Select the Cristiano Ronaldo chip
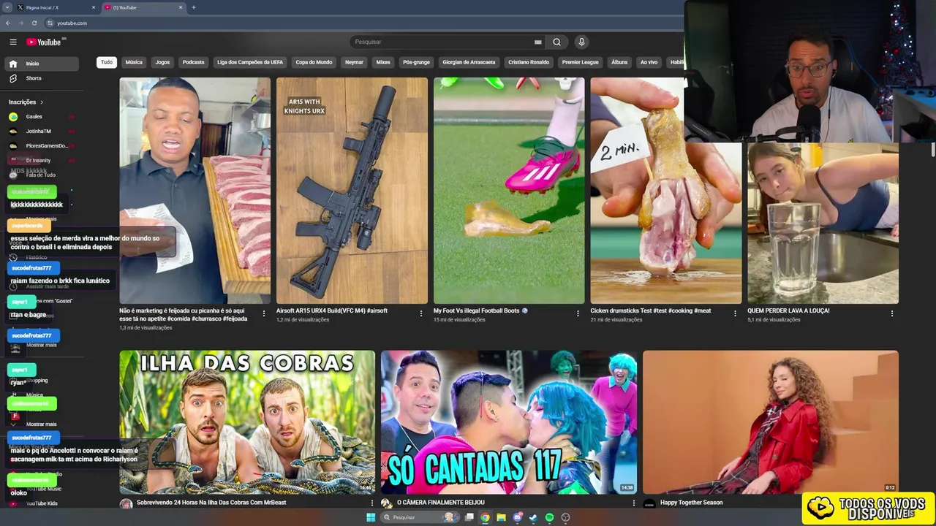The width and height of the screenshot is (936, 526). 529,62
